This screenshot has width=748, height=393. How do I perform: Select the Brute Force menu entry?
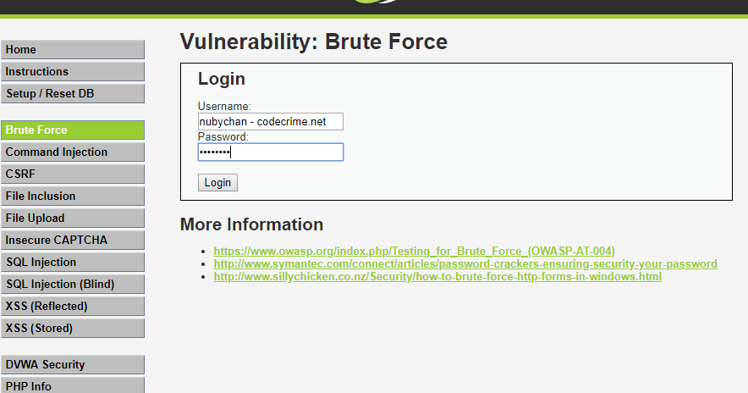73,130
